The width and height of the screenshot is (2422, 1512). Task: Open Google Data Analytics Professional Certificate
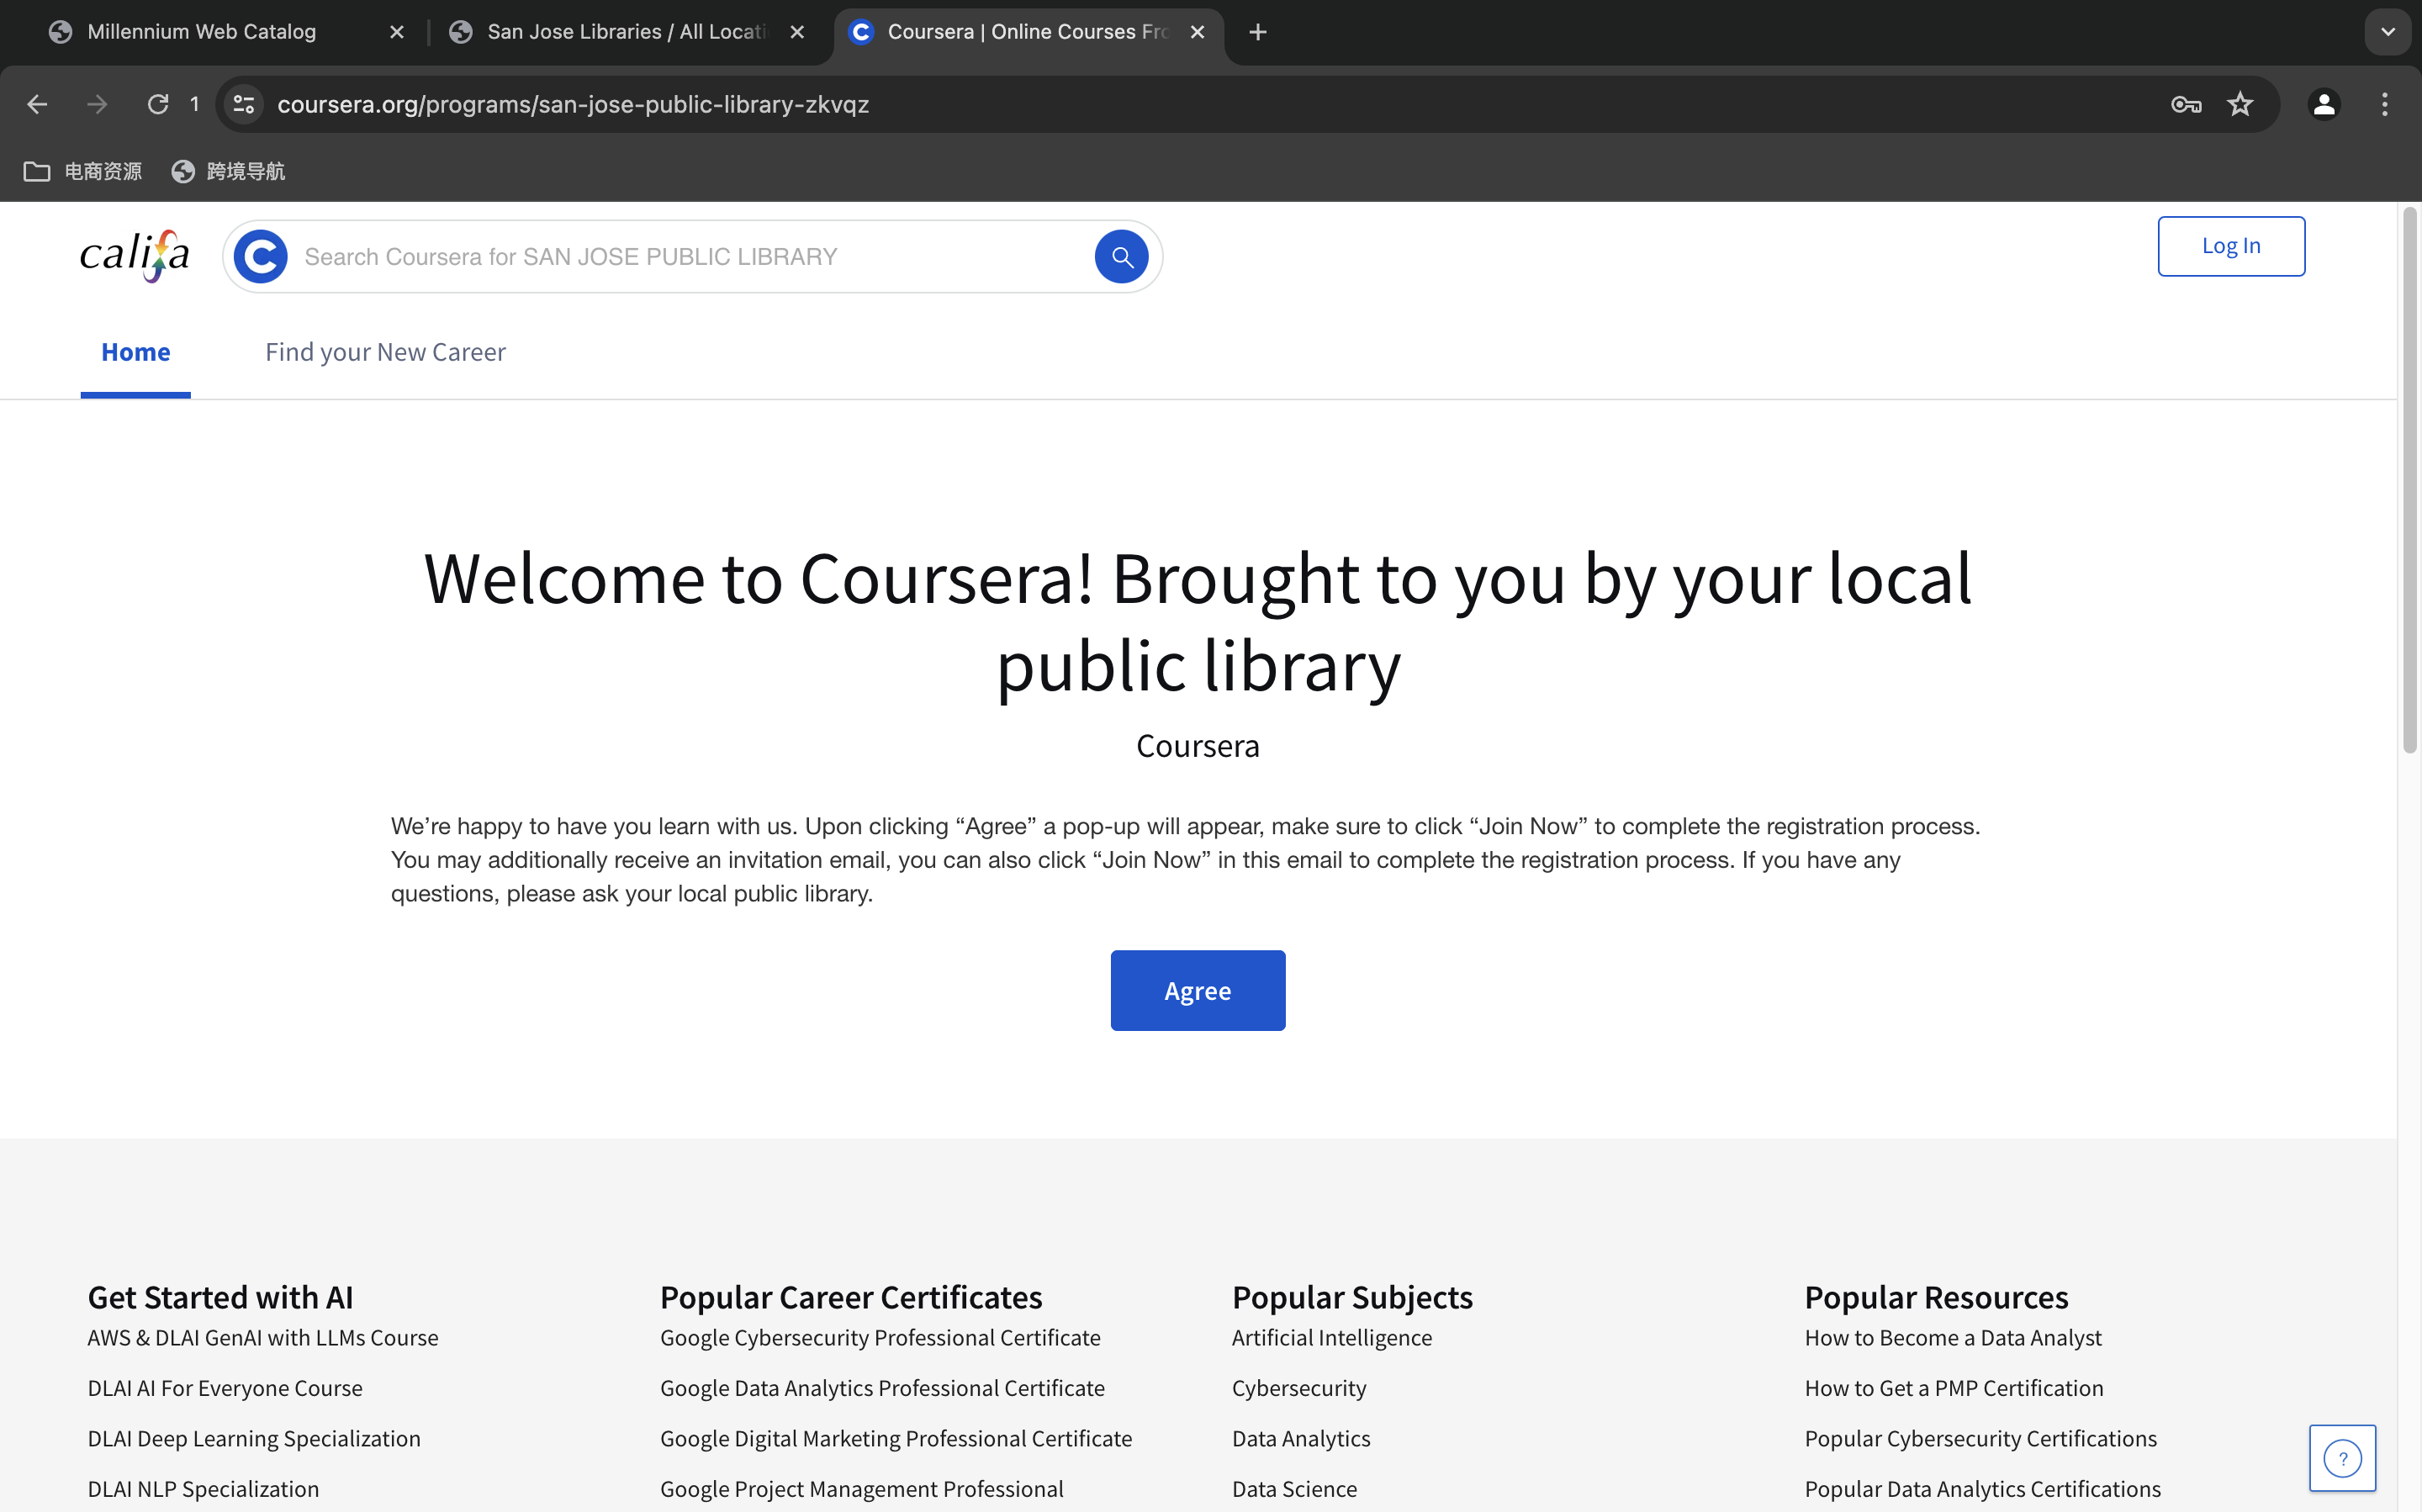click(882, 1388)
